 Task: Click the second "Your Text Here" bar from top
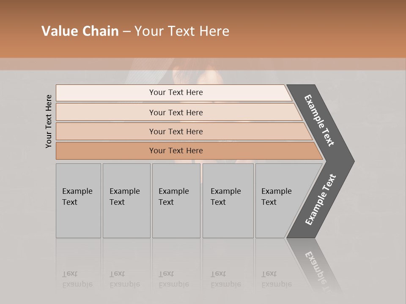(x=176, y=112)
